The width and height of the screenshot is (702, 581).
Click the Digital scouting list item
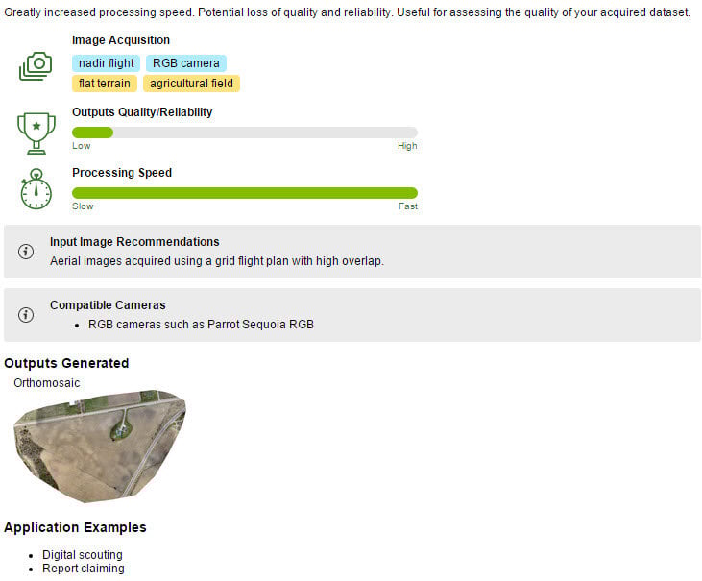82,555
